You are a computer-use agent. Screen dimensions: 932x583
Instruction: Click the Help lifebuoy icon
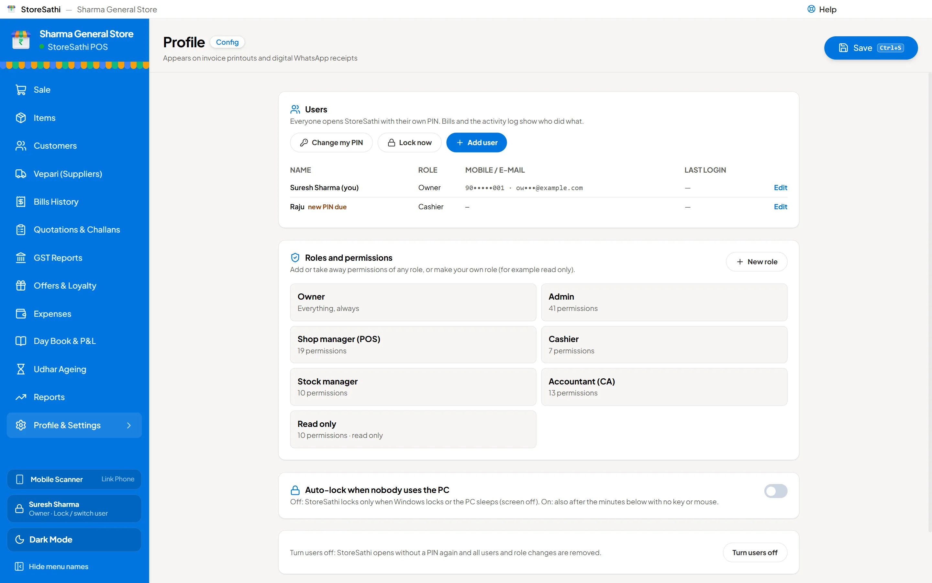pos(811,9)
